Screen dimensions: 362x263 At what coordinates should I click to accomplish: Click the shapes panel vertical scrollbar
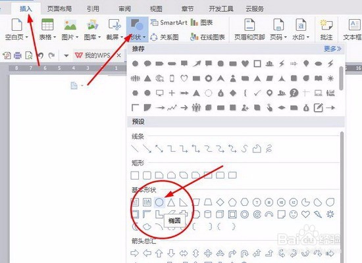tap(342, 196)
